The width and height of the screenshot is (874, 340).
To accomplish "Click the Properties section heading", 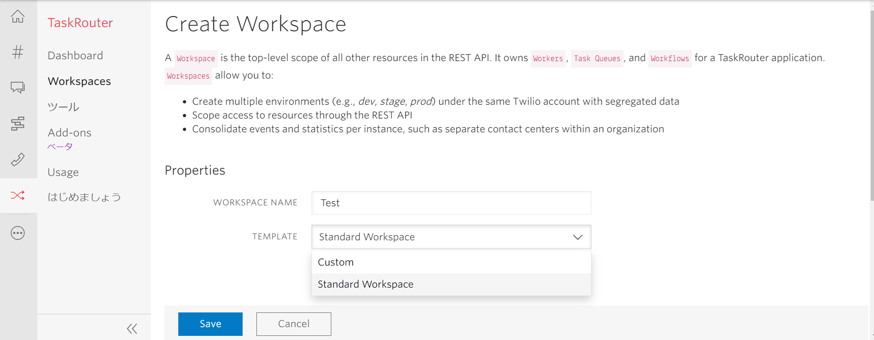I will (x=195, y=170).
